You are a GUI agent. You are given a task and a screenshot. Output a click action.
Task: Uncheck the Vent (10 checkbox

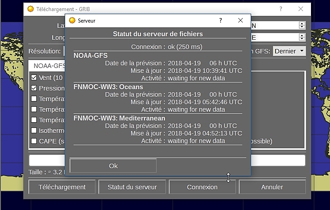[34, 78]
